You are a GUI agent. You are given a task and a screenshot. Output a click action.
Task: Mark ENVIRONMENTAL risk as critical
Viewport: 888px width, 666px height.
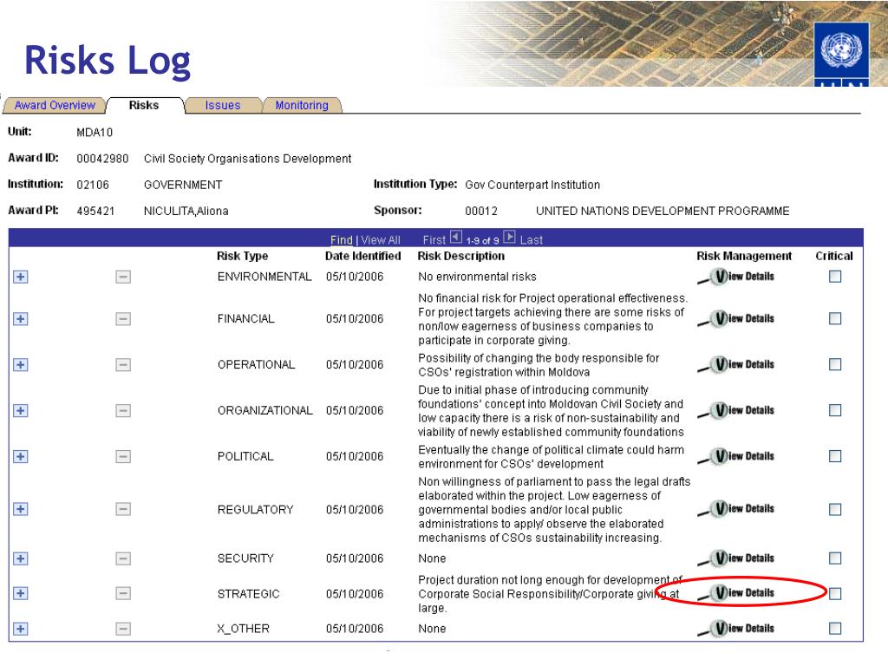[x=835, y=277]
